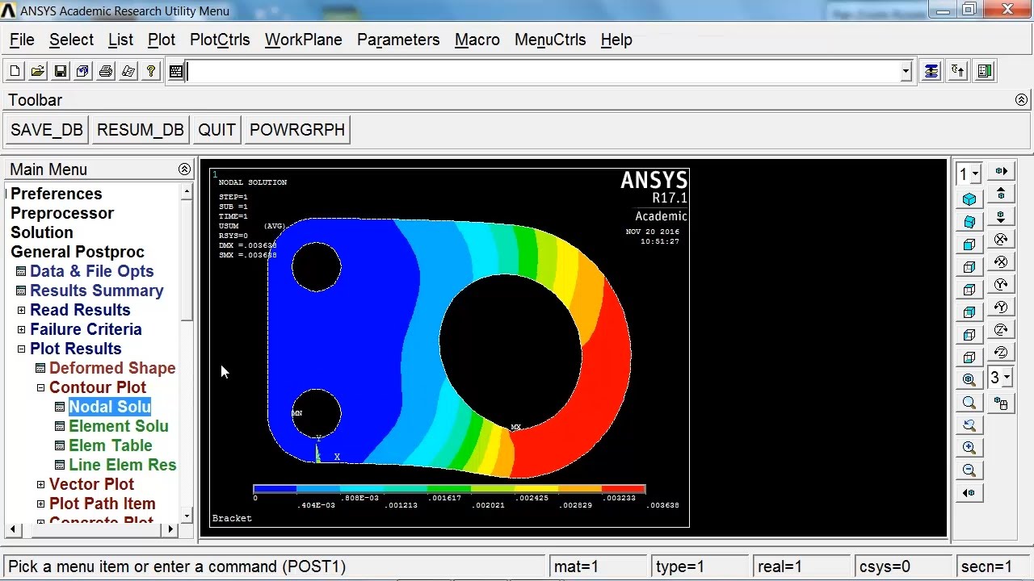
Task: Click the Fit View magnifier icon
Action: pyautogui.click(x=969, y=380)
